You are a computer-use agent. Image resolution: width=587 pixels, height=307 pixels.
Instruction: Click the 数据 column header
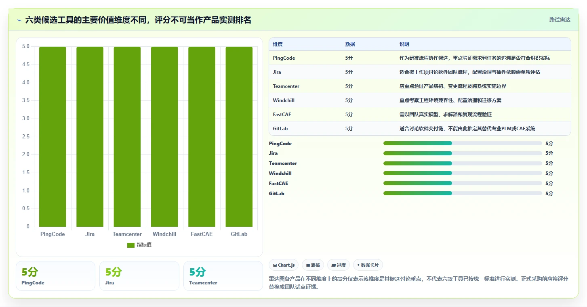pos(350,44)
